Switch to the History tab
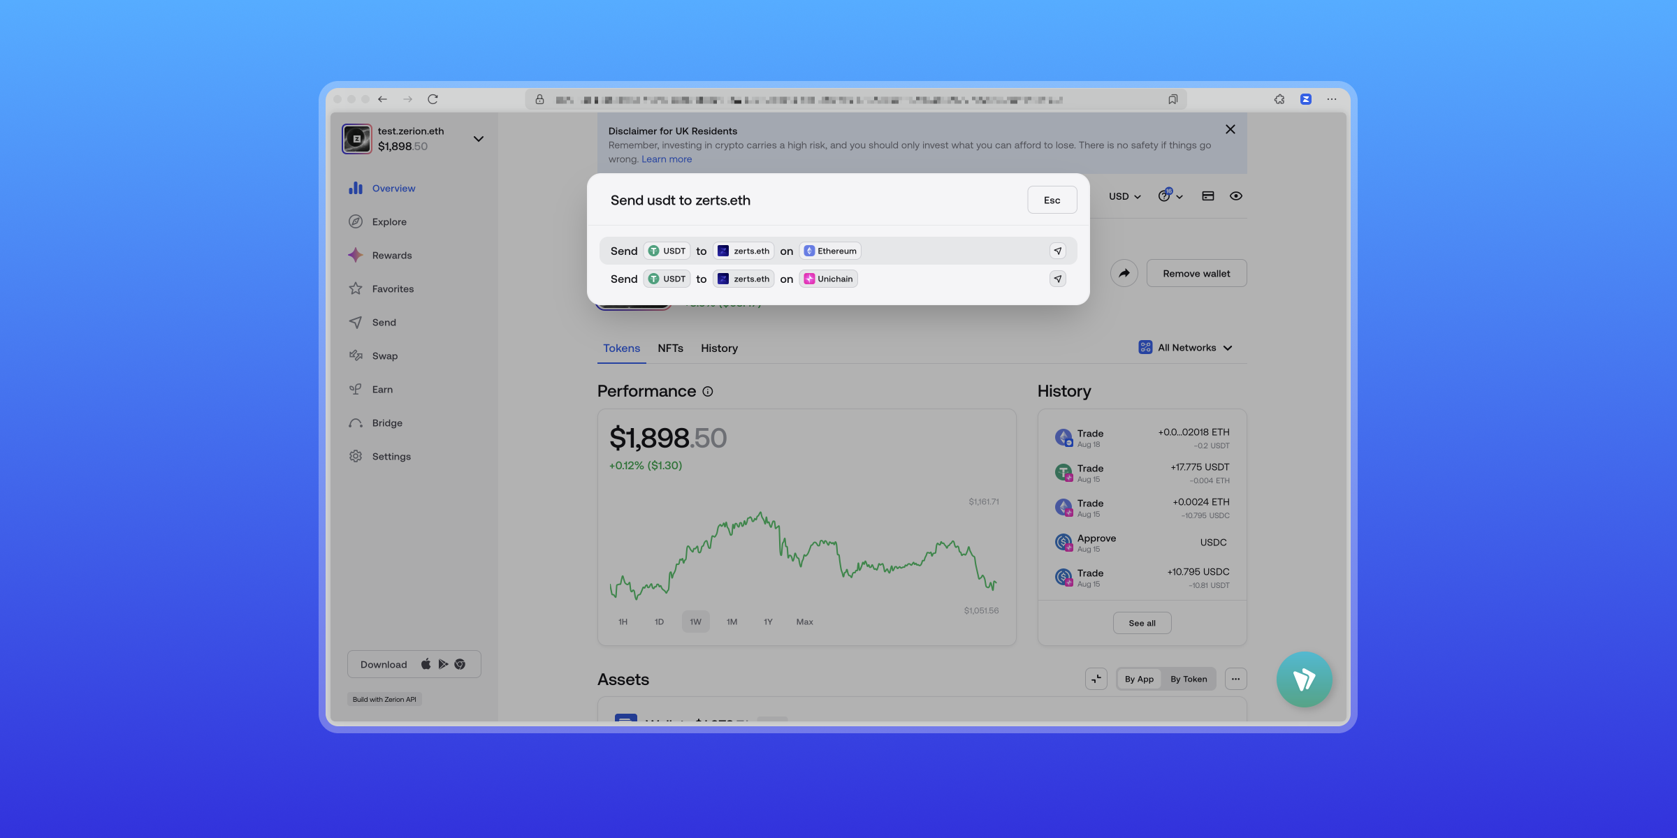The height and width of the screenshot is (838, 1677). [x=719, y=348]
